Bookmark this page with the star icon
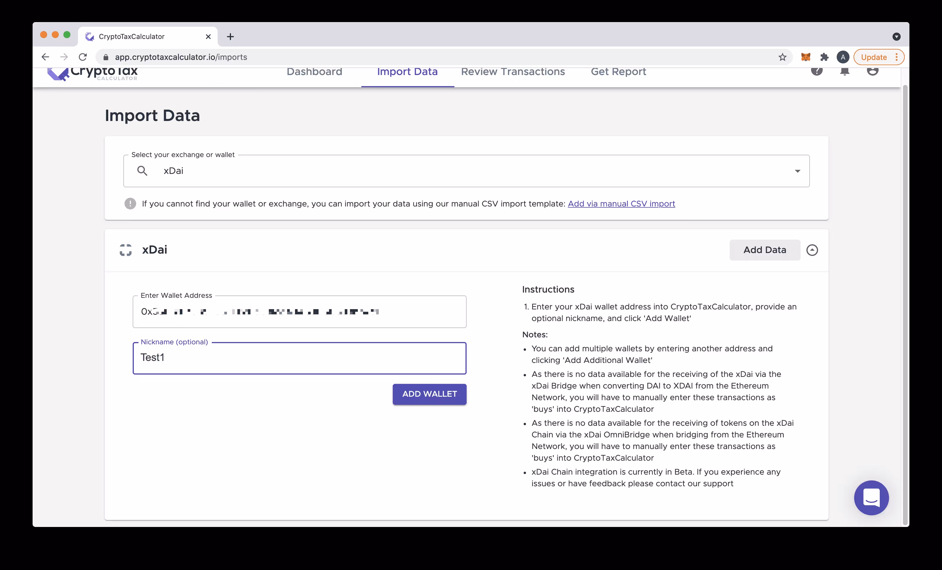The image size is (942, 570). pyautogui.click(x=782, y=57)
